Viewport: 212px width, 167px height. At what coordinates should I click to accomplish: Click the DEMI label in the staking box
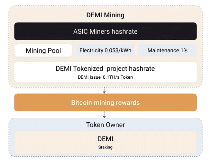105,139
